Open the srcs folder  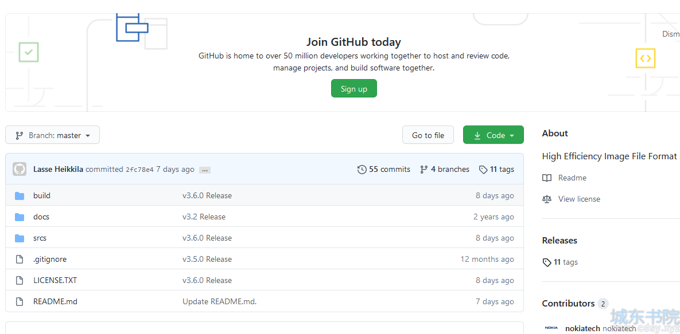coord(40,238)
